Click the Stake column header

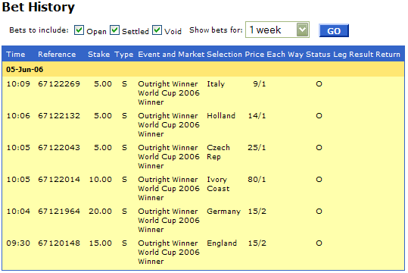98,55
